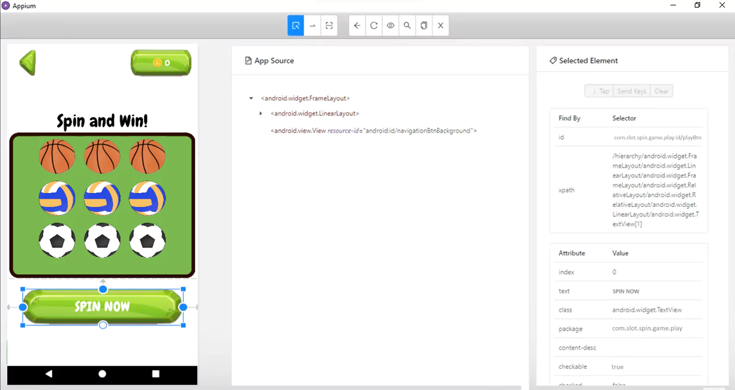The width and height of the screenshot is (735, 390).
Task: Select the android.widget.FrameLayout tree row
Action: [x=305, y=98]
